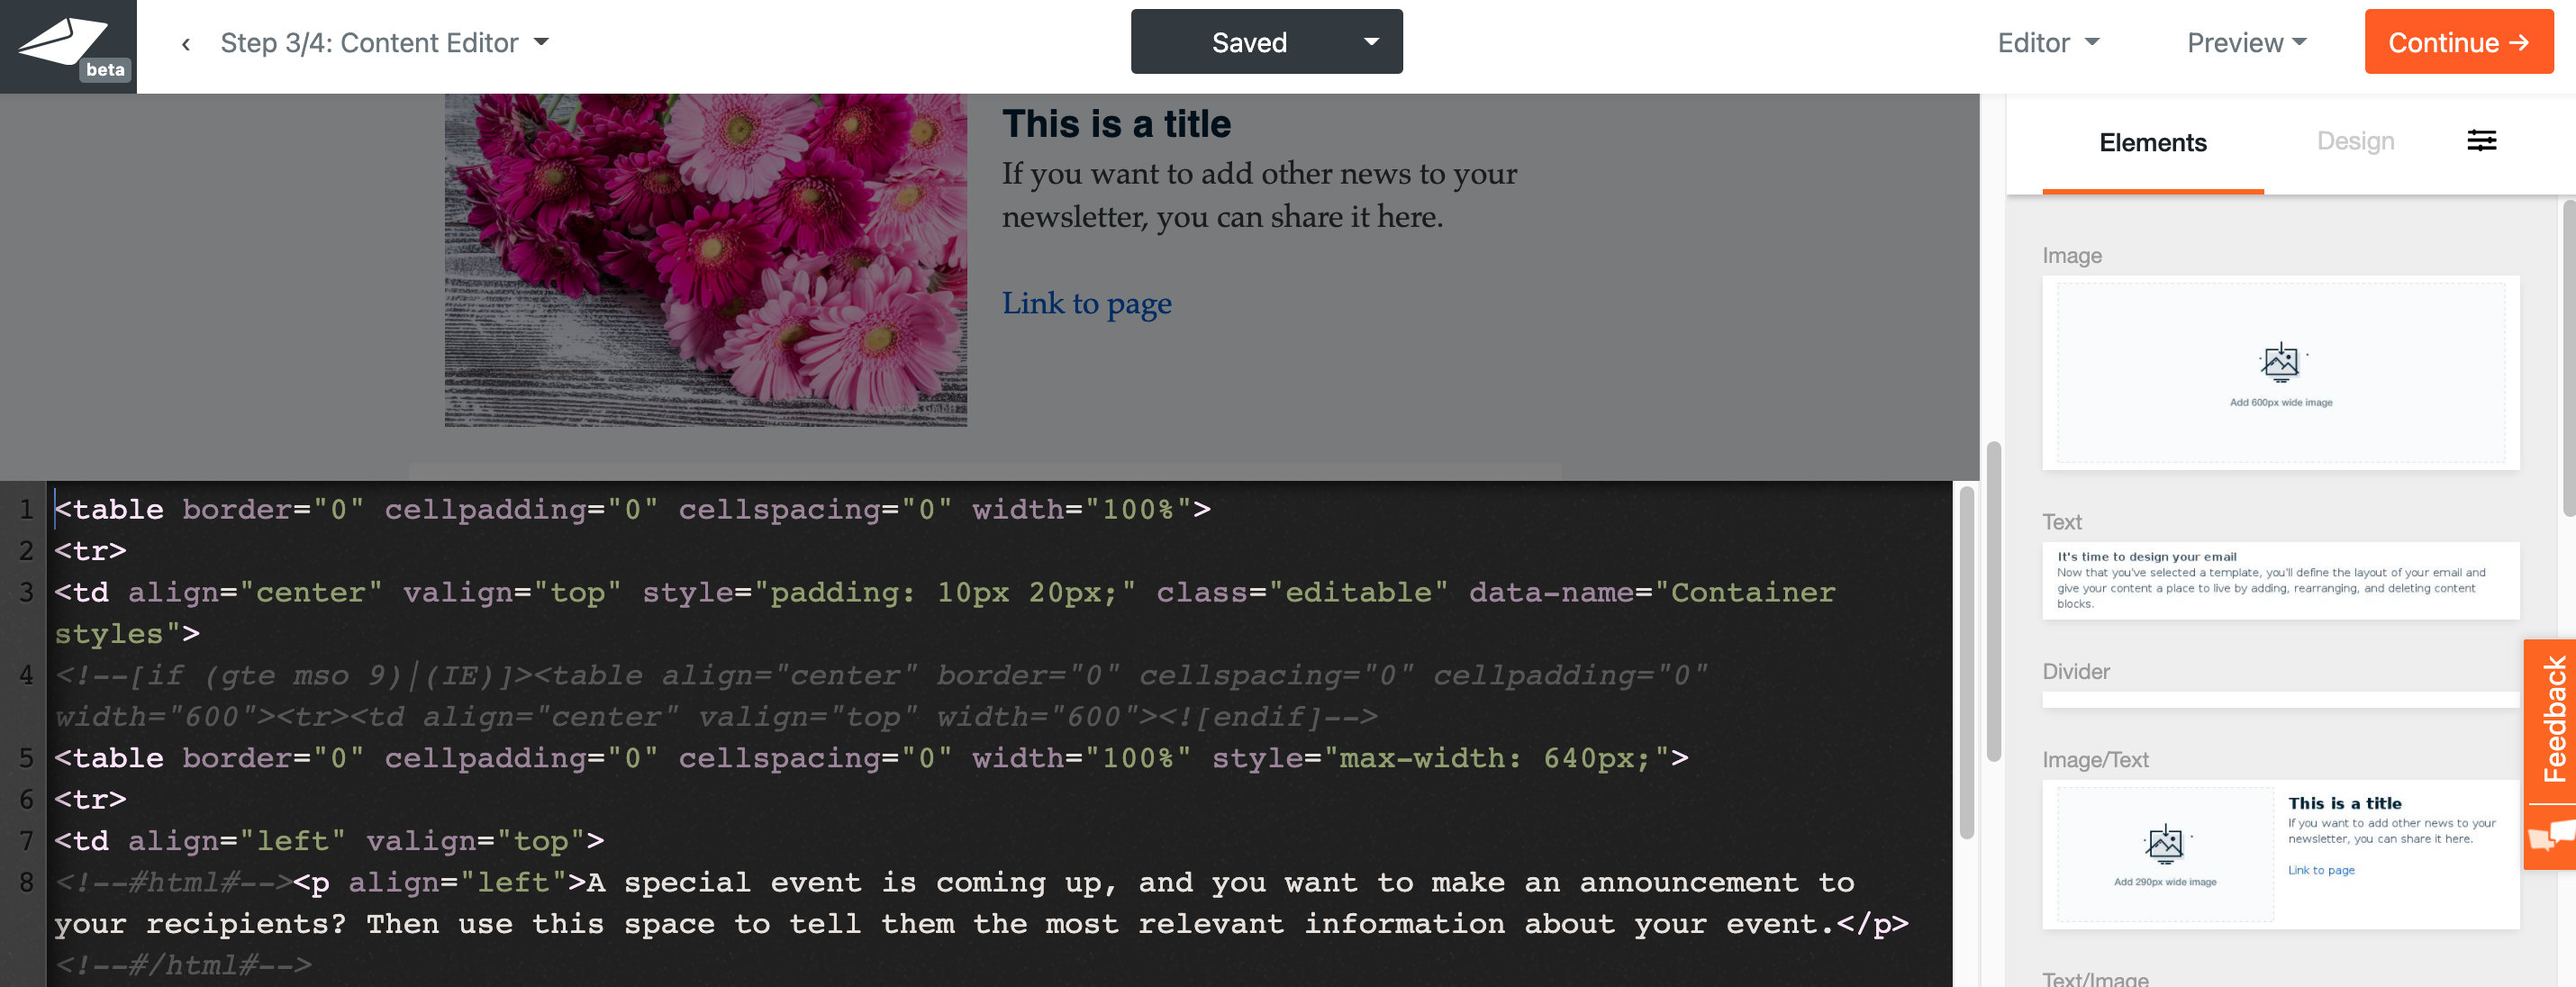Select the Elements tab
This screenshot has height=987, width=2576.
coord(2152,143)
